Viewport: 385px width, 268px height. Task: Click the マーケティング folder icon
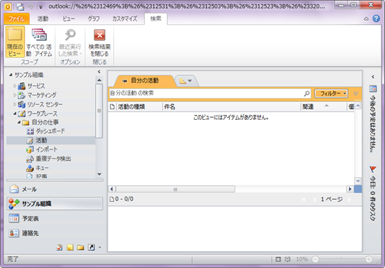click(21, 95)
